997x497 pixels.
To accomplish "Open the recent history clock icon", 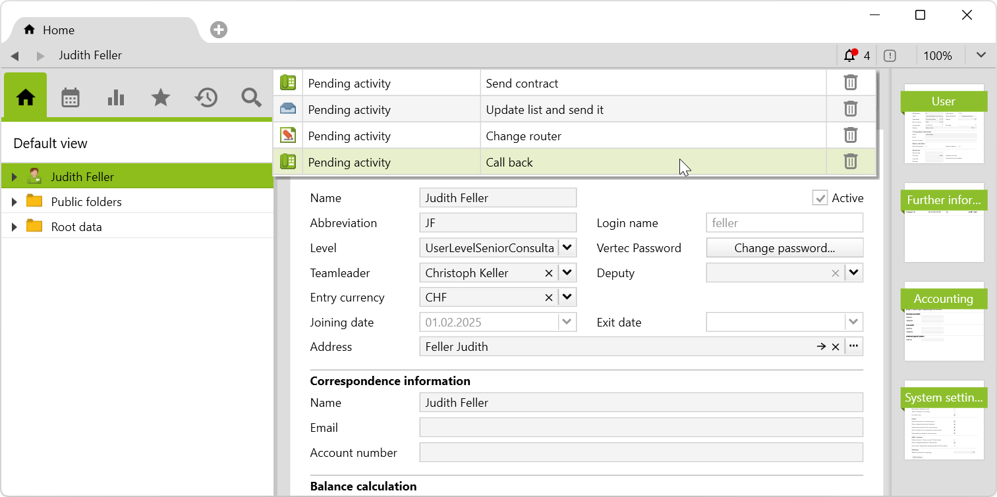I will 206,98.
